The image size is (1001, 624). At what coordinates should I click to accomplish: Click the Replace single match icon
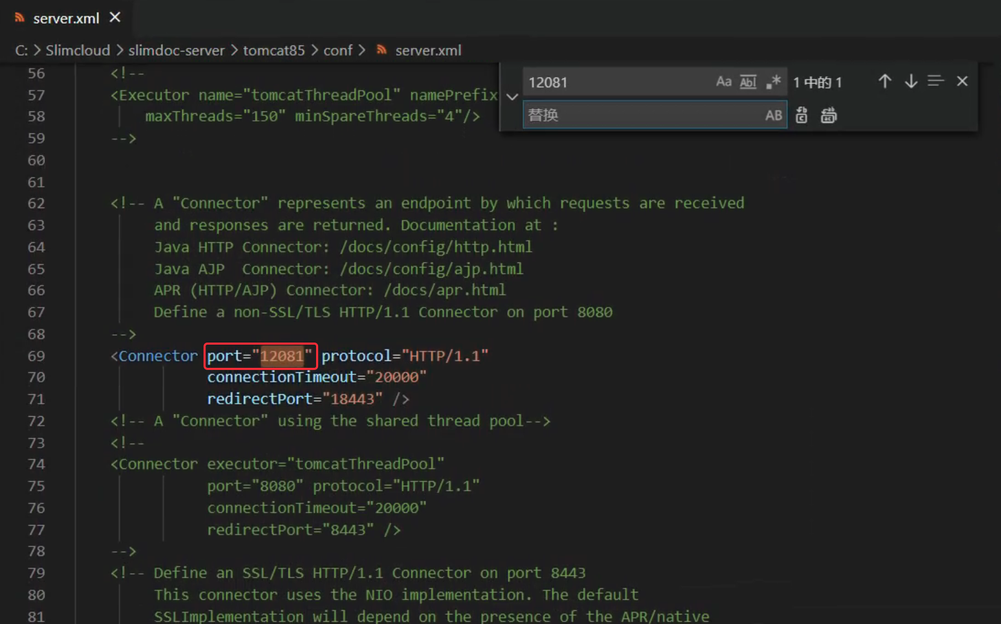(802, 115)
